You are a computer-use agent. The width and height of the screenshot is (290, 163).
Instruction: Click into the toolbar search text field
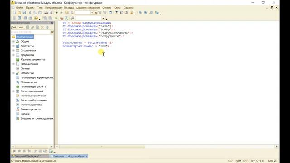82,13
